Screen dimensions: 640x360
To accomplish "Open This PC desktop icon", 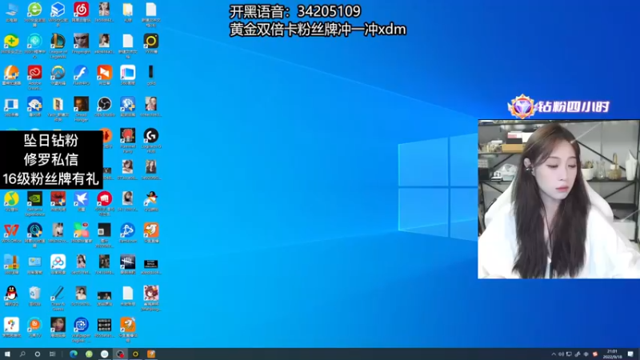I will [11, 12].
